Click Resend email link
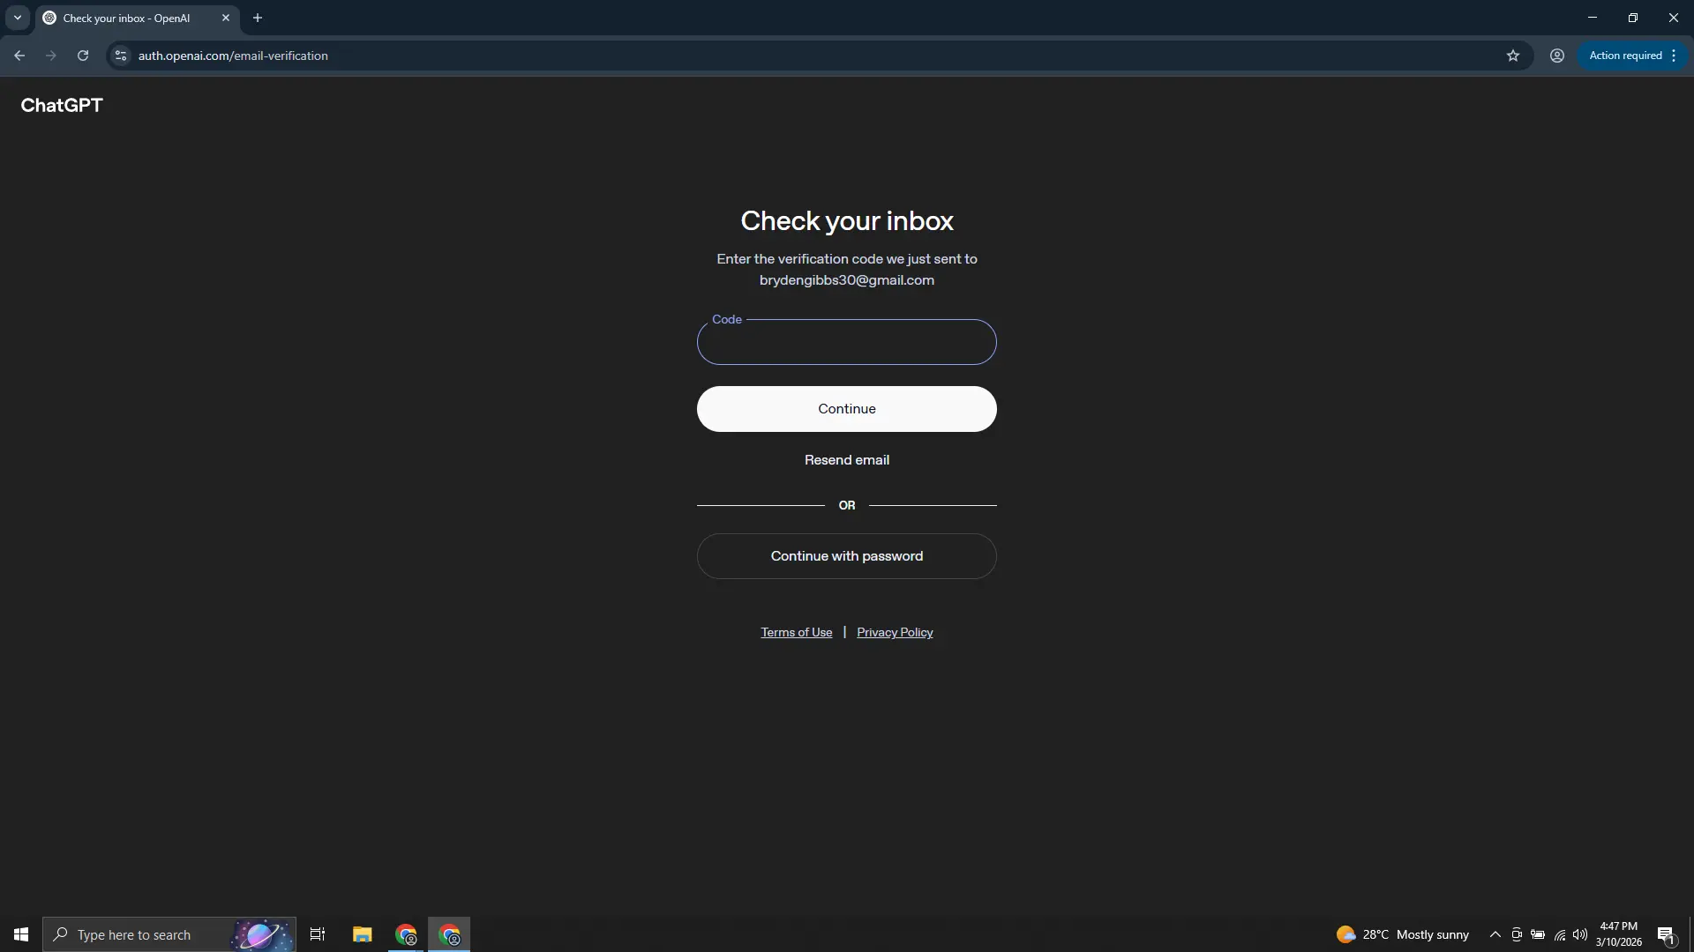 tap(847, 460)
